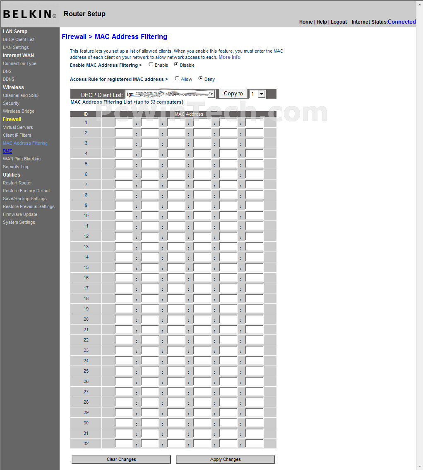Screen dimensions: 423x470
Task: Click first MAC octet field of ID 16
Action: pyautogui.click(x=124, y=278)
